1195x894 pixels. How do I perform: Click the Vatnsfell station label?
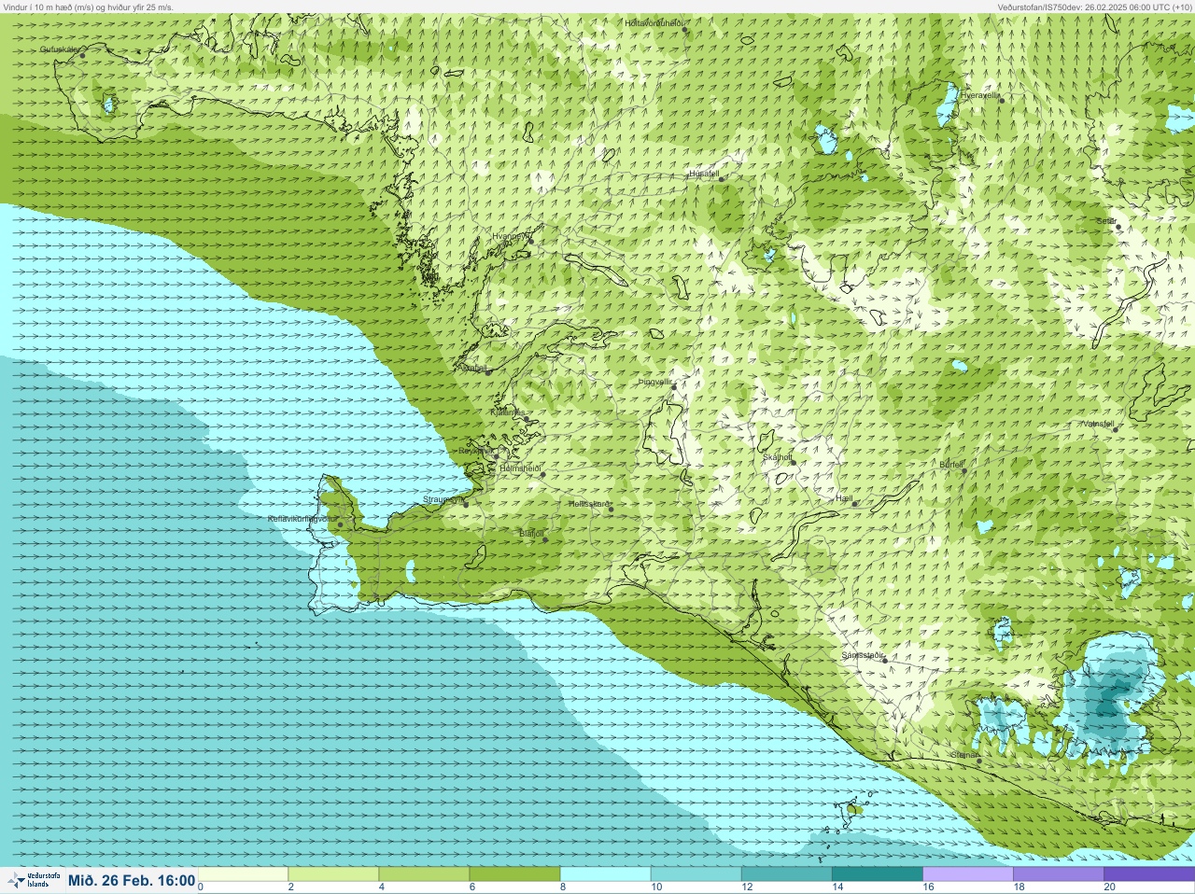pyautogui.click(x=1098, y=424)
